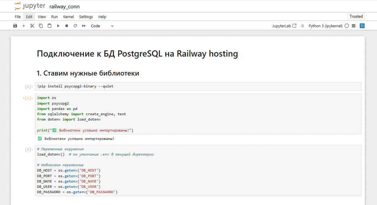Open the Settings menu
This screenshot has width=377, height=205.
coord(86,17)
